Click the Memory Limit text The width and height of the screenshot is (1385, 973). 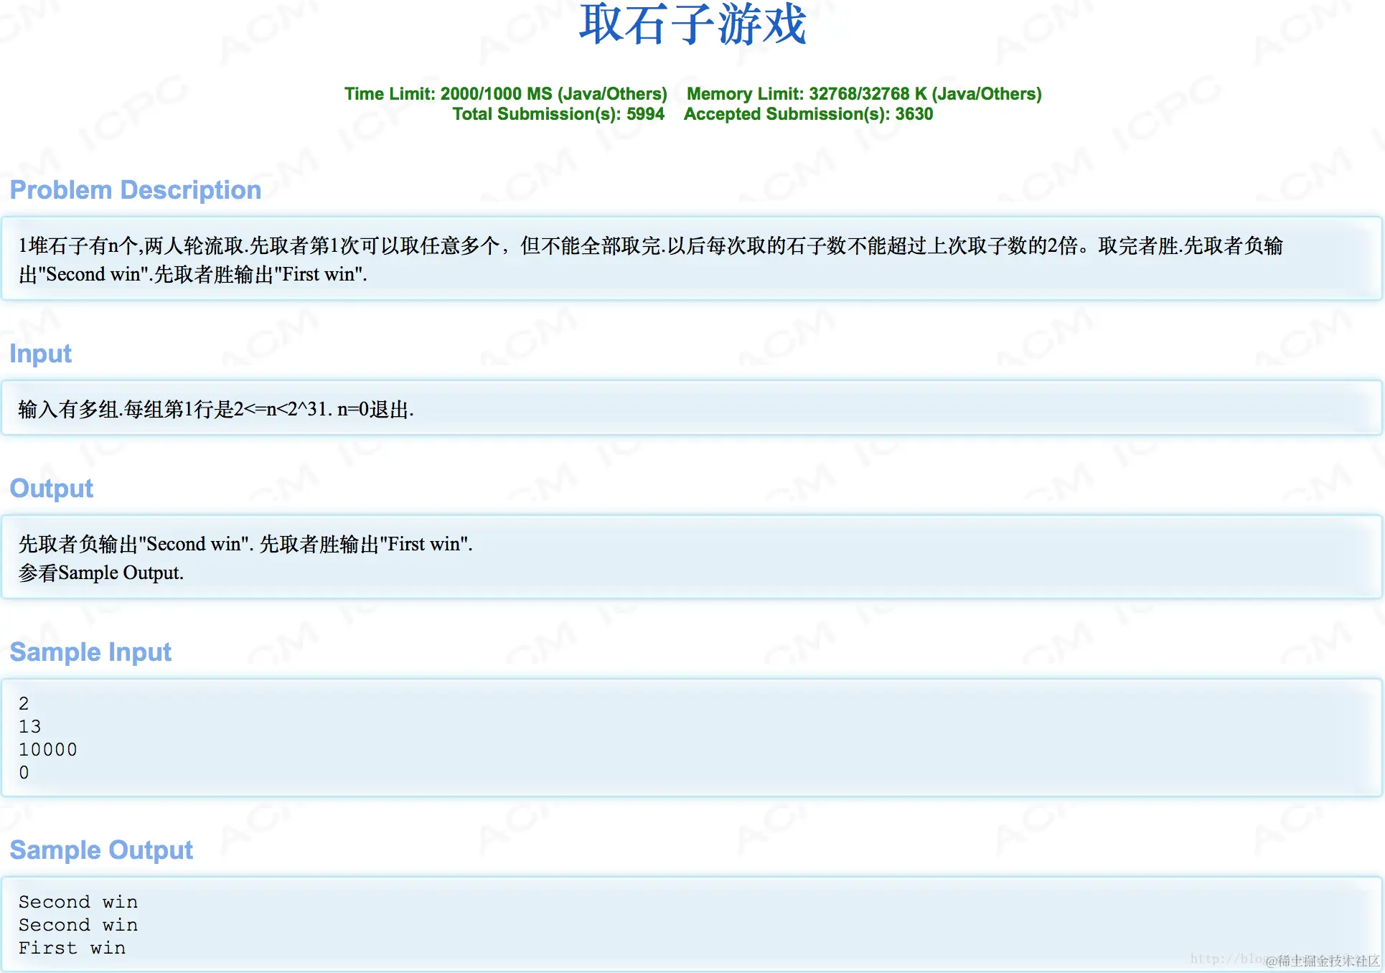pyautogui.click(x=863, y=94)
